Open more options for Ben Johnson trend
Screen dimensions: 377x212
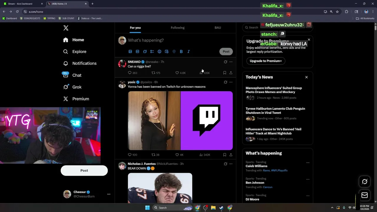[308, 179]
